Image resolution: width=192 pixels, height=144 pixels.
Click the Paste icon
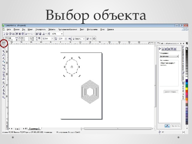[23, 34]
